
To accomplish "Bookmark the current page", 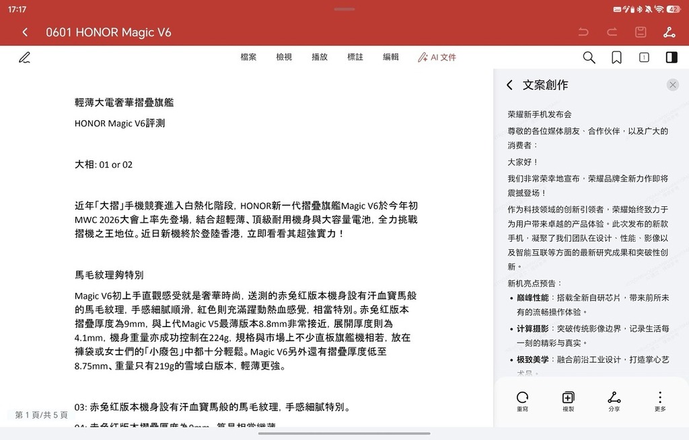I will point(616,58).
